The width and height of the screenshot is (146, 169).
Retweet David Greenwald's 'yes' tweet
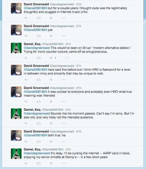[39, 36]
